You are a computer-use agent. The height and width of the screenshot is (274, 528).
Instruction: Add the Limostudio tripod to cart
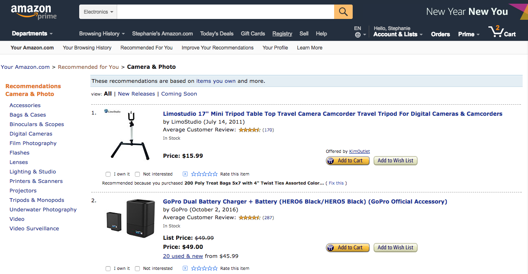pos(347,161)
